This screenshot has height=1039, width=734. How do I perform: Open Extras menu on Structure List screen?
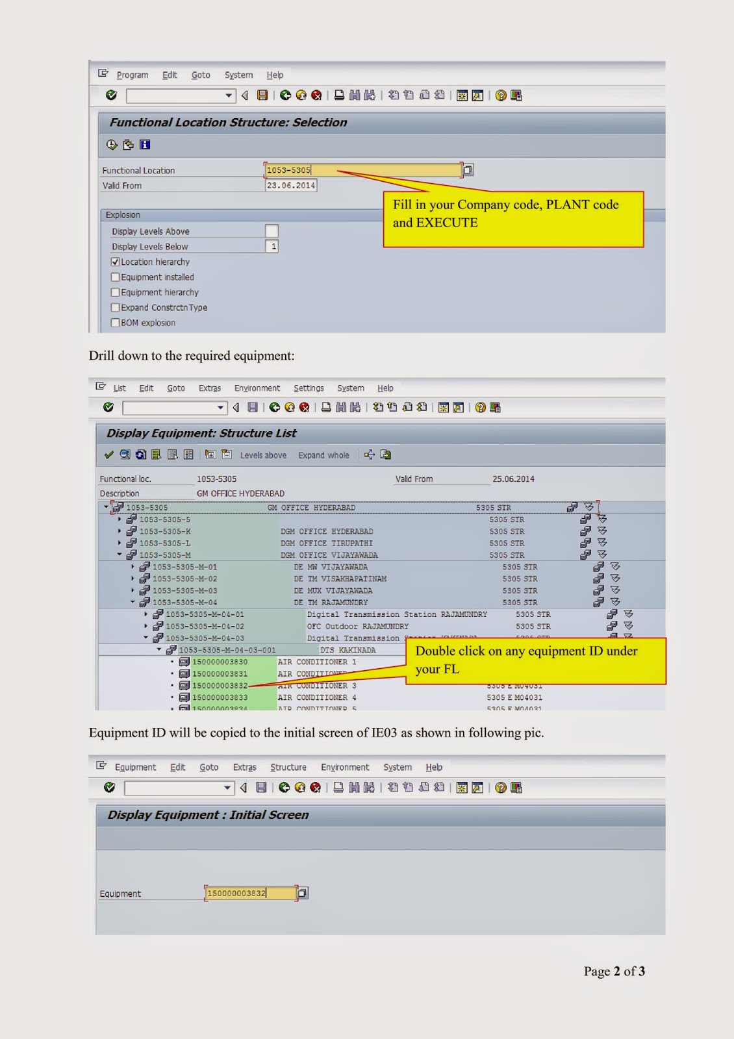tap(210, 388)
